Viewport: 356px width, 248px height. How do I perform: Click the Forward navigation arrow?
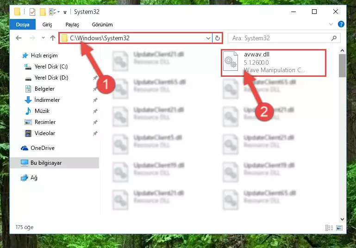32,38
